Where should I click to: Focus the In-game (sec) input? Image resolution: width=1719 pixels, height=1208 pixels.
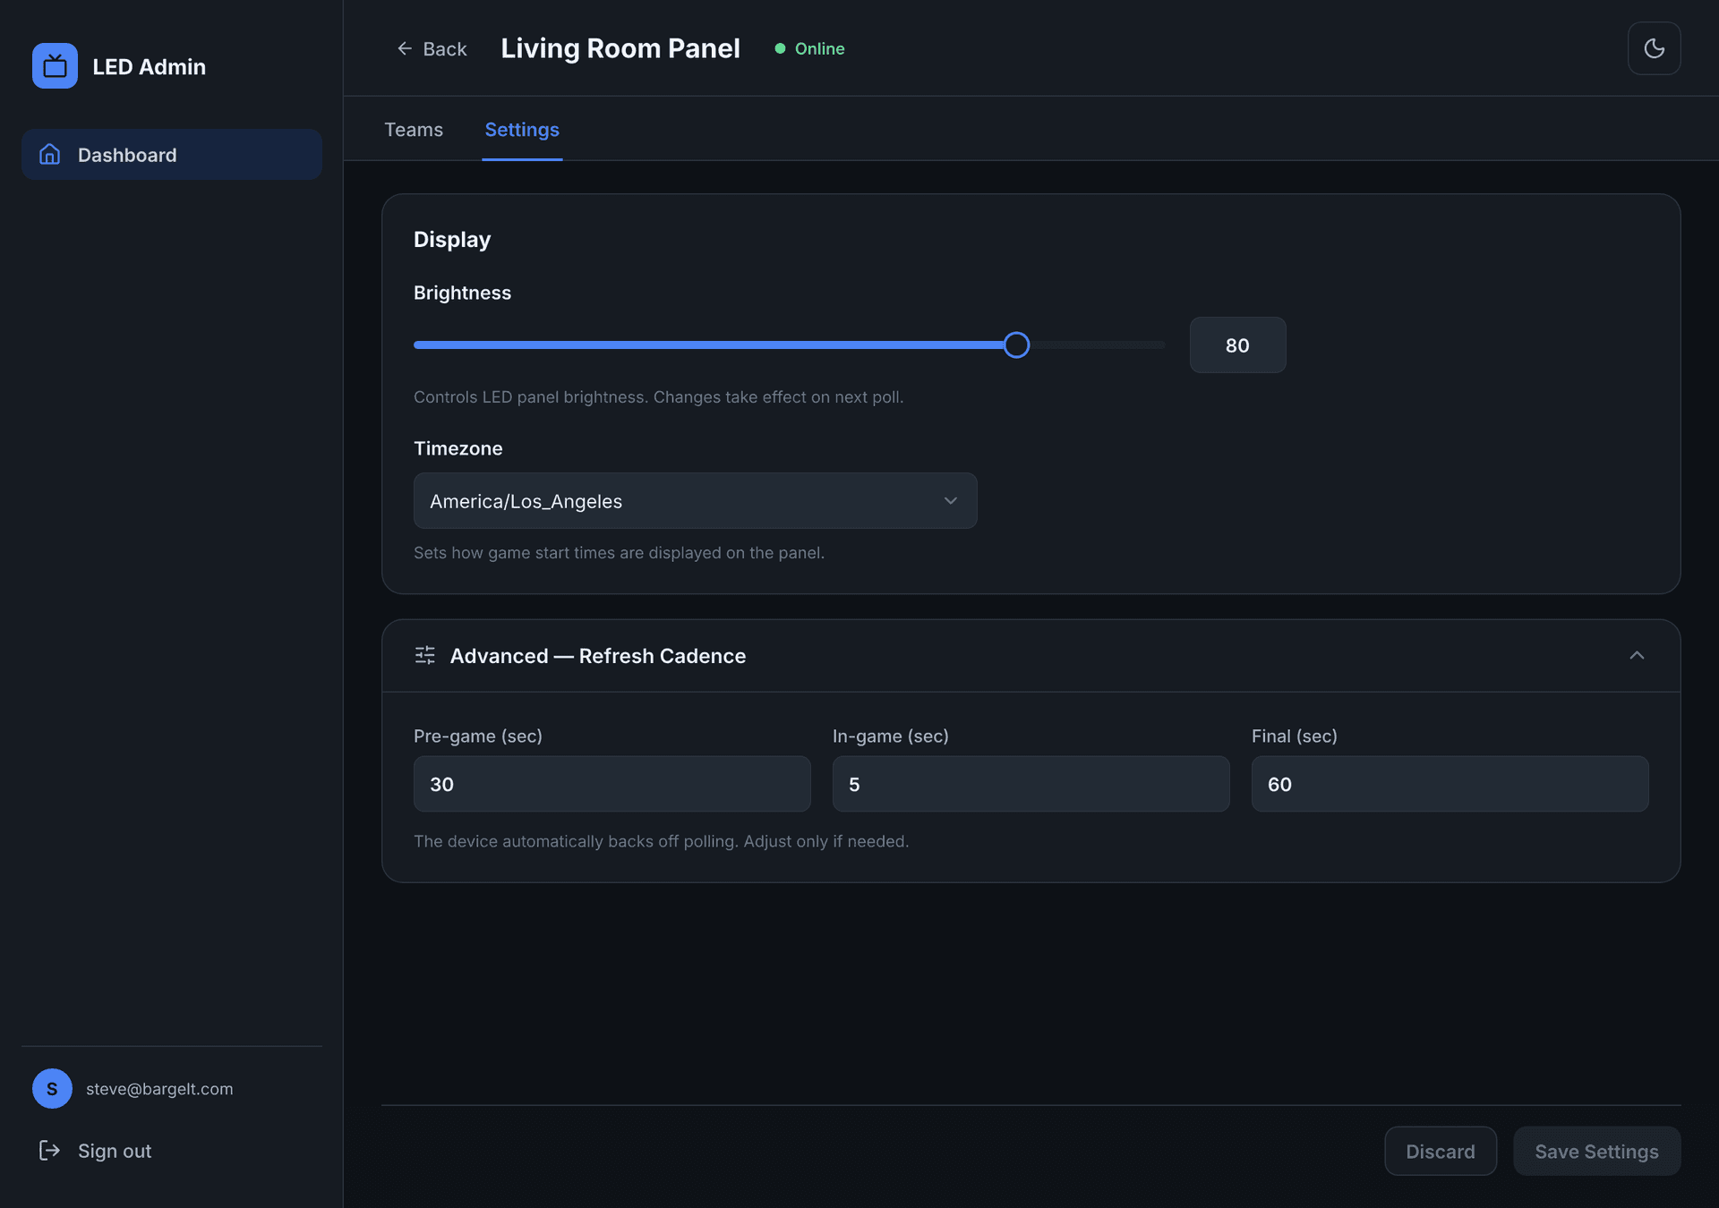tap(1031, 784)
